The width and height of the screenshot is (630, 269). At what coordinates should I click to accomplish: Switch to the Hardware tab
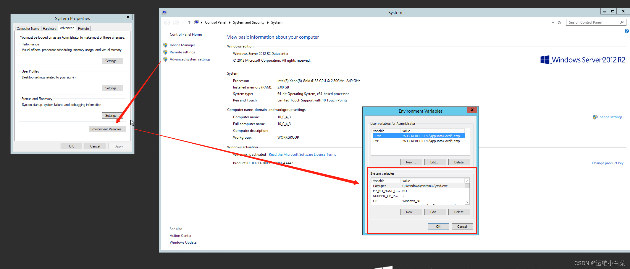[x=49, y=29]
